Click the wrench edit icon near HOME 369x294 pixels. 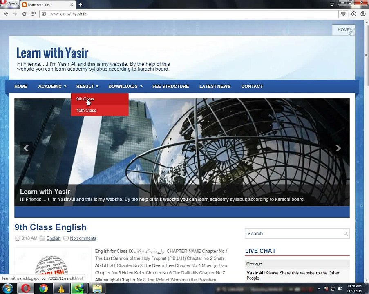pyautogui.click(x=351, y=31)
